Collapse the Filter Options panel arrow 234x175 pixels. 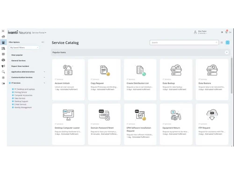pos(43,42)
